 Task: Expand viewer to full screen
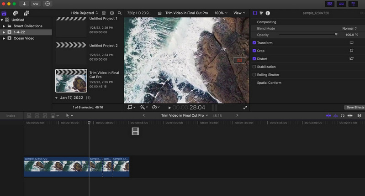pos(245,108)
